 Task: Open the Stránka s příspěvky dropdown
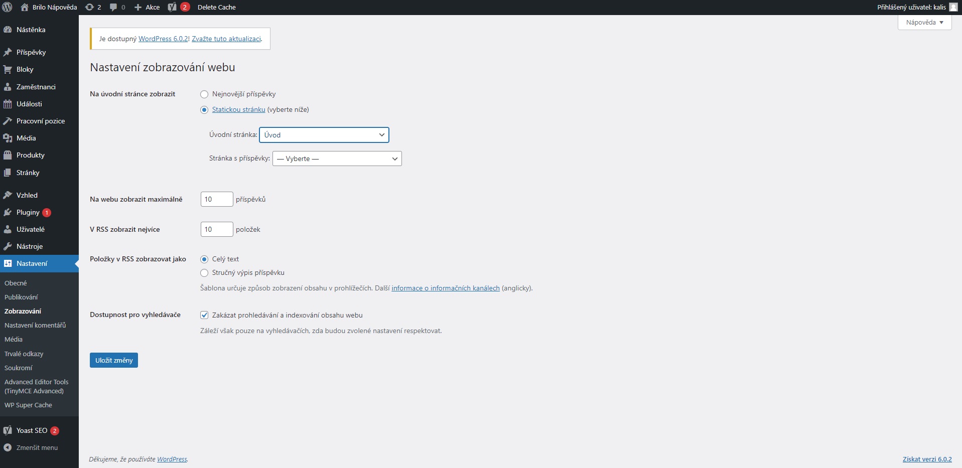[x=337, y=159]
